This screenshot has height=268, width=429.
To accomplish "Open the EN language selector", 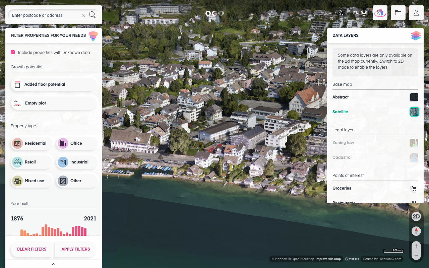I will pos(356,13).
